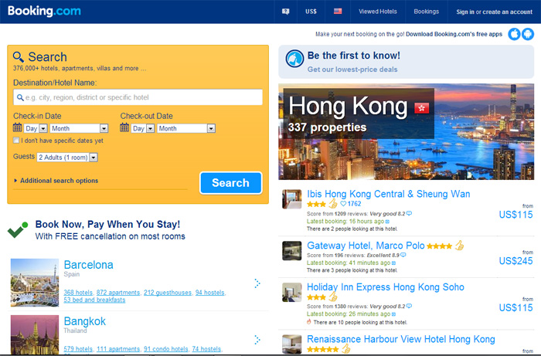Download the Android app
Screen dimensions: 541x356
pyautogui.click(x=528, y=34)
